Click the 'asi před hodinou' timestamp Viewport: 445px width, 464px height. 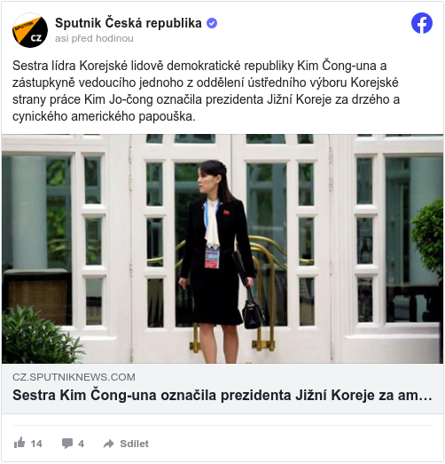pos(94,38)
